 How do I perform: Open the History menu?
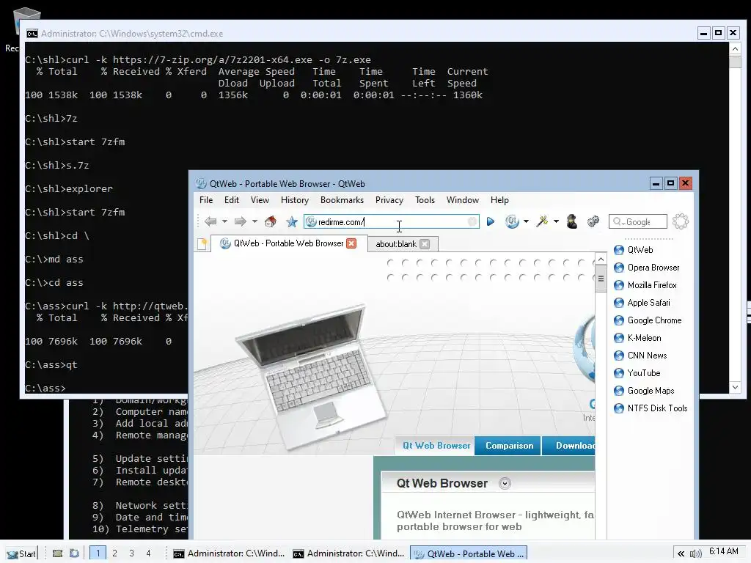295,200
